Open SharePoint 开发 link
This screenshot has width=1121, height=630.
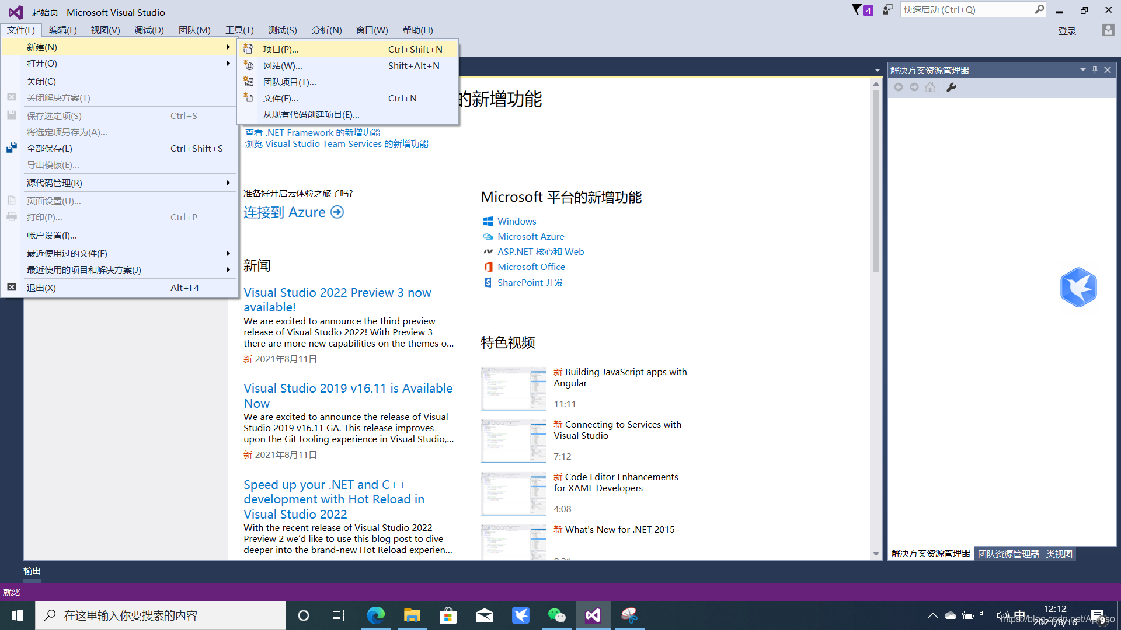tap(530, 282)
